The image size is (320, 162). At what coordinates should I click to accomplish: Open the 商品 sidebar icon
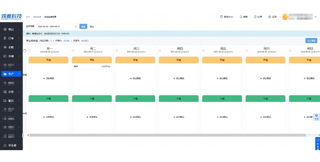pos(5,29)
